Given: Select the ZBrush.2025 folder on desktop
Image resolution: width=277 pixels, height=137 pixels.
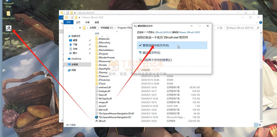Looking at the screenshot, I should (x=8, y=14).
